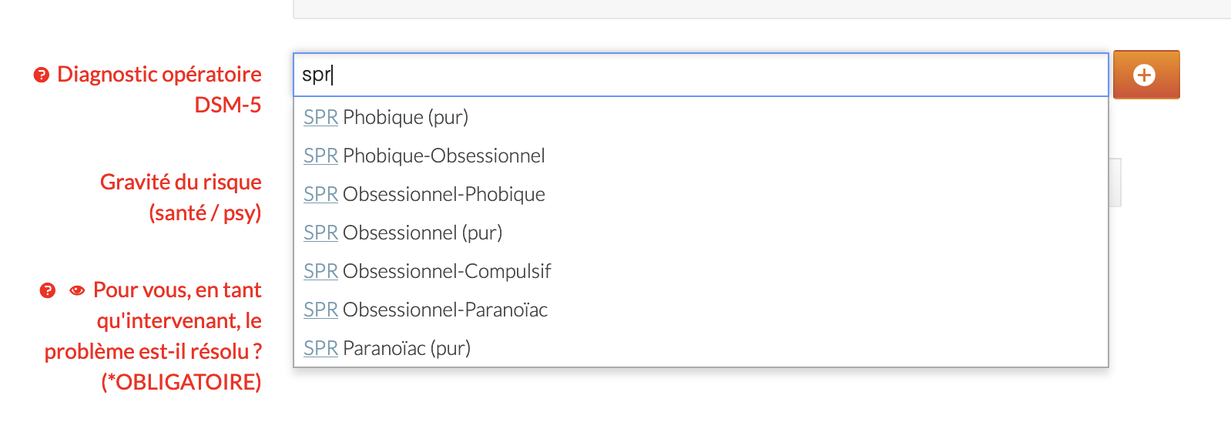Click the Diagnostic opératoire DSM-5 label
The width and height of the screenshot is (1231, 422).
(x=159, y=89)
